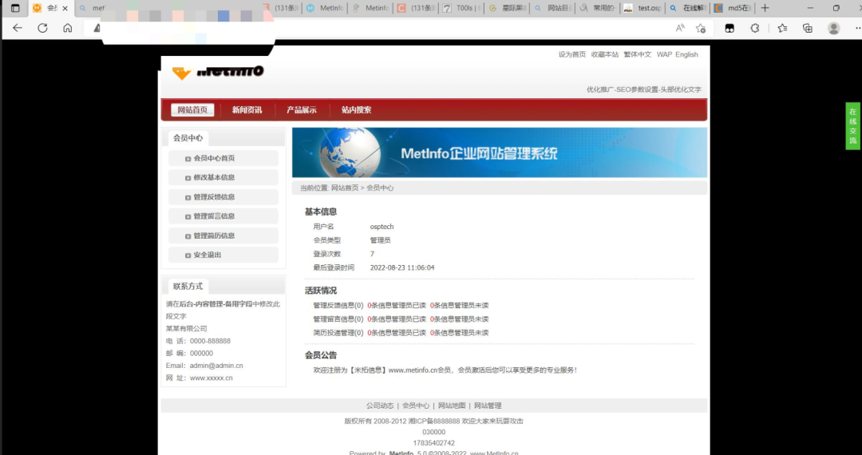Click the email admin@admin.cn

coord(216,366)
